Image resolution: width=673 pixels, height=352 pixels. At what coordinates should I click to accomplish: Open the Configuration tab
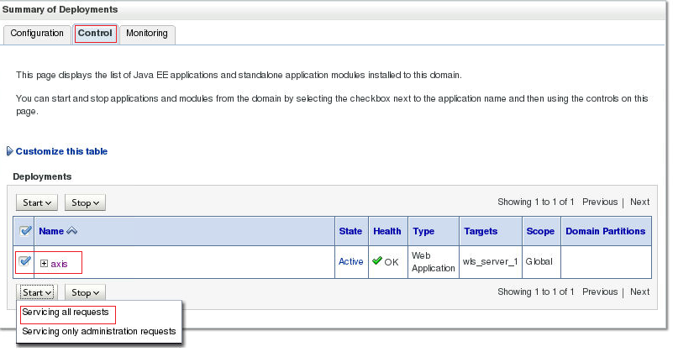37,34
